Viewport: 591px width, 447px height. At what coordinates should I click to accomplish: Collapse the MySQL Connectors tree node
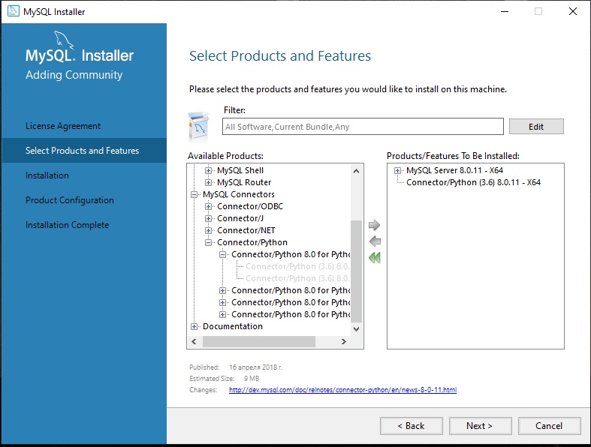coord(194,195)
